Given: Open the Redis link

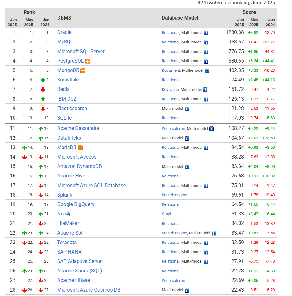Looking at the screenshot, I should pos(63,89).
